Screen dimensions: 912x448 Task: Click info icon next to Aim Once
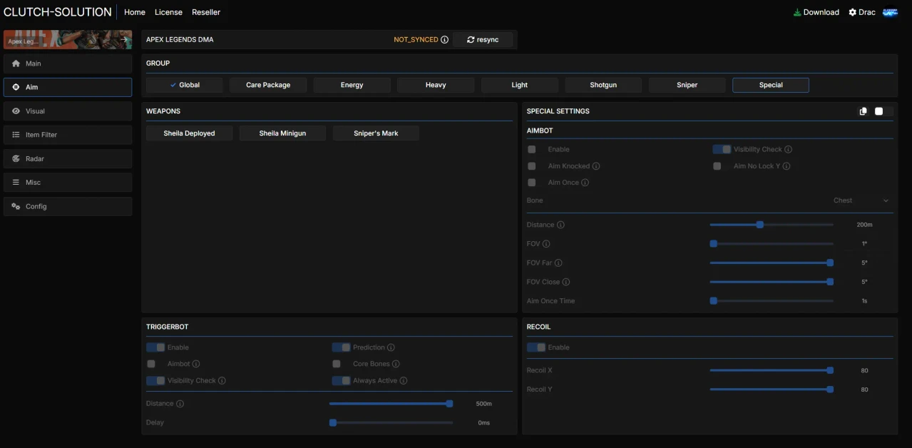(x=585, y=183)
